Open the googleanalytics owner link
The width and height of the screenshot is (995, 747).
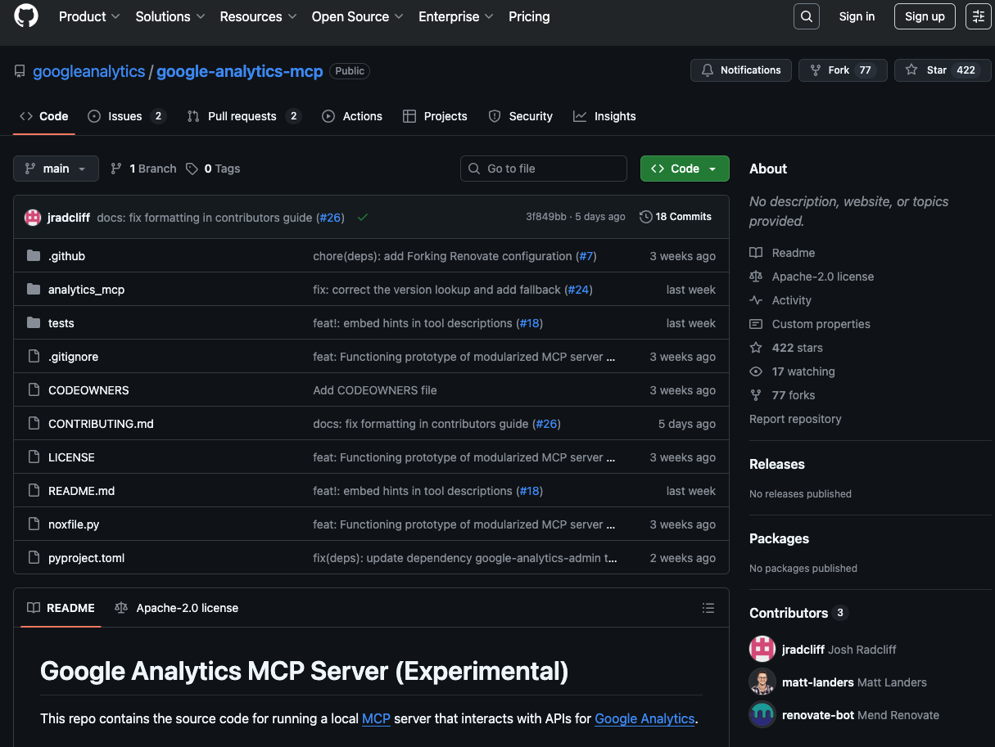(x=89, y=71)
